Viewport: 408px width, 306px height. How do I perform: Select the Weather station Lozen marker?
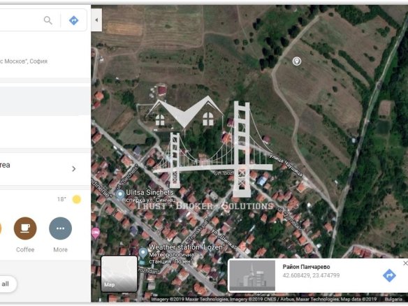point(143,253)
